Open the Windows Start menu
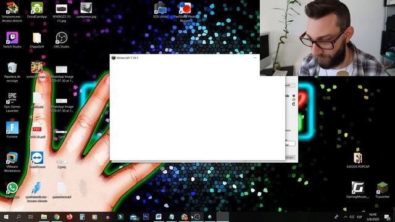The image size is (395, 222). point(6,216)
